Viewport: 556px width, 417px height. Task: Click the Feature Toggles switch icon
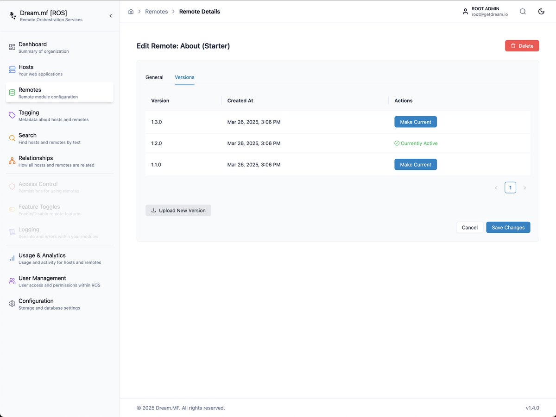(x=12, y=210)
